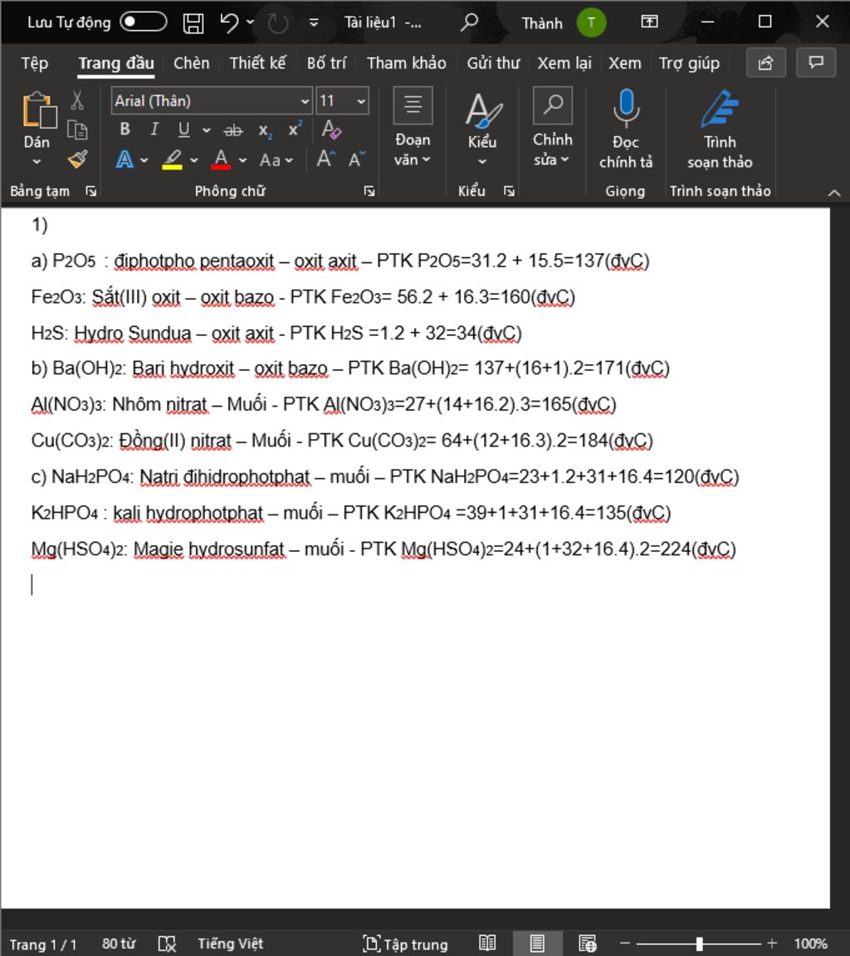Screen dimensions: 850x956
Task: Switch to Read Mode view icon
Action: pyautogui.click(x=487, y=944)
